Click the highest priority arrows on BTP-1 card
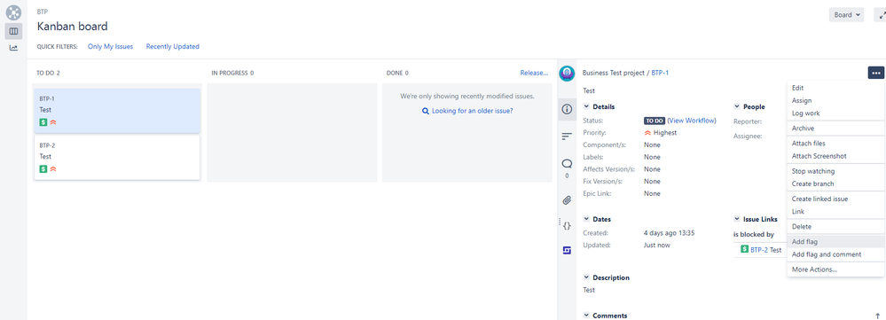 tap(53, 122)
